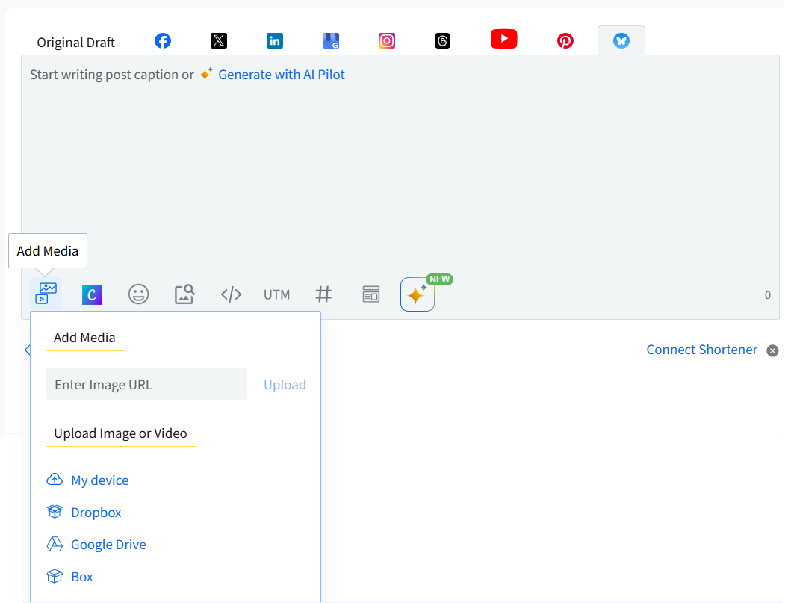791x603 pixels.
Task: Click the image search icon
Action: coord(184,294)
